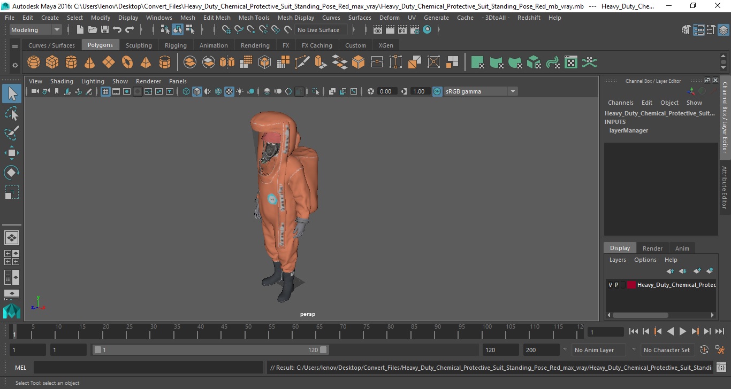This screenshot has height=389, width=731.
Task: Activate the Rotate tool in toolbox
Action: point(12,173)
